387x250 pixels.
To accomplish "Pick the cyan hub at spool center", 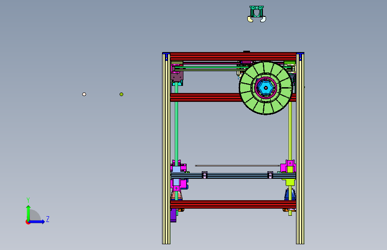I will click(266, 88).
